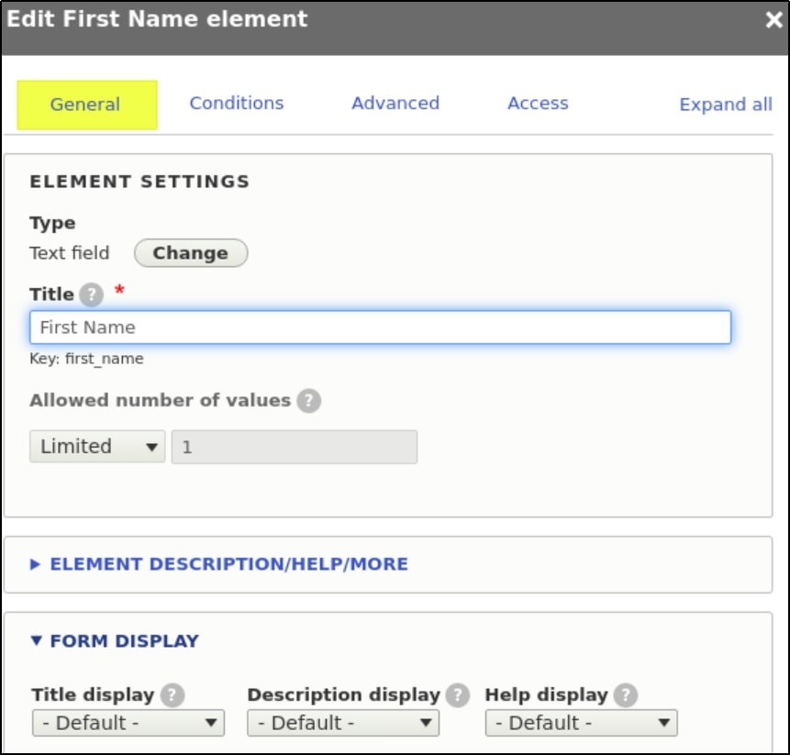Open the Title display dropdown
The width and height of the screenshot is (790, 755).
(x=128, y=723)
